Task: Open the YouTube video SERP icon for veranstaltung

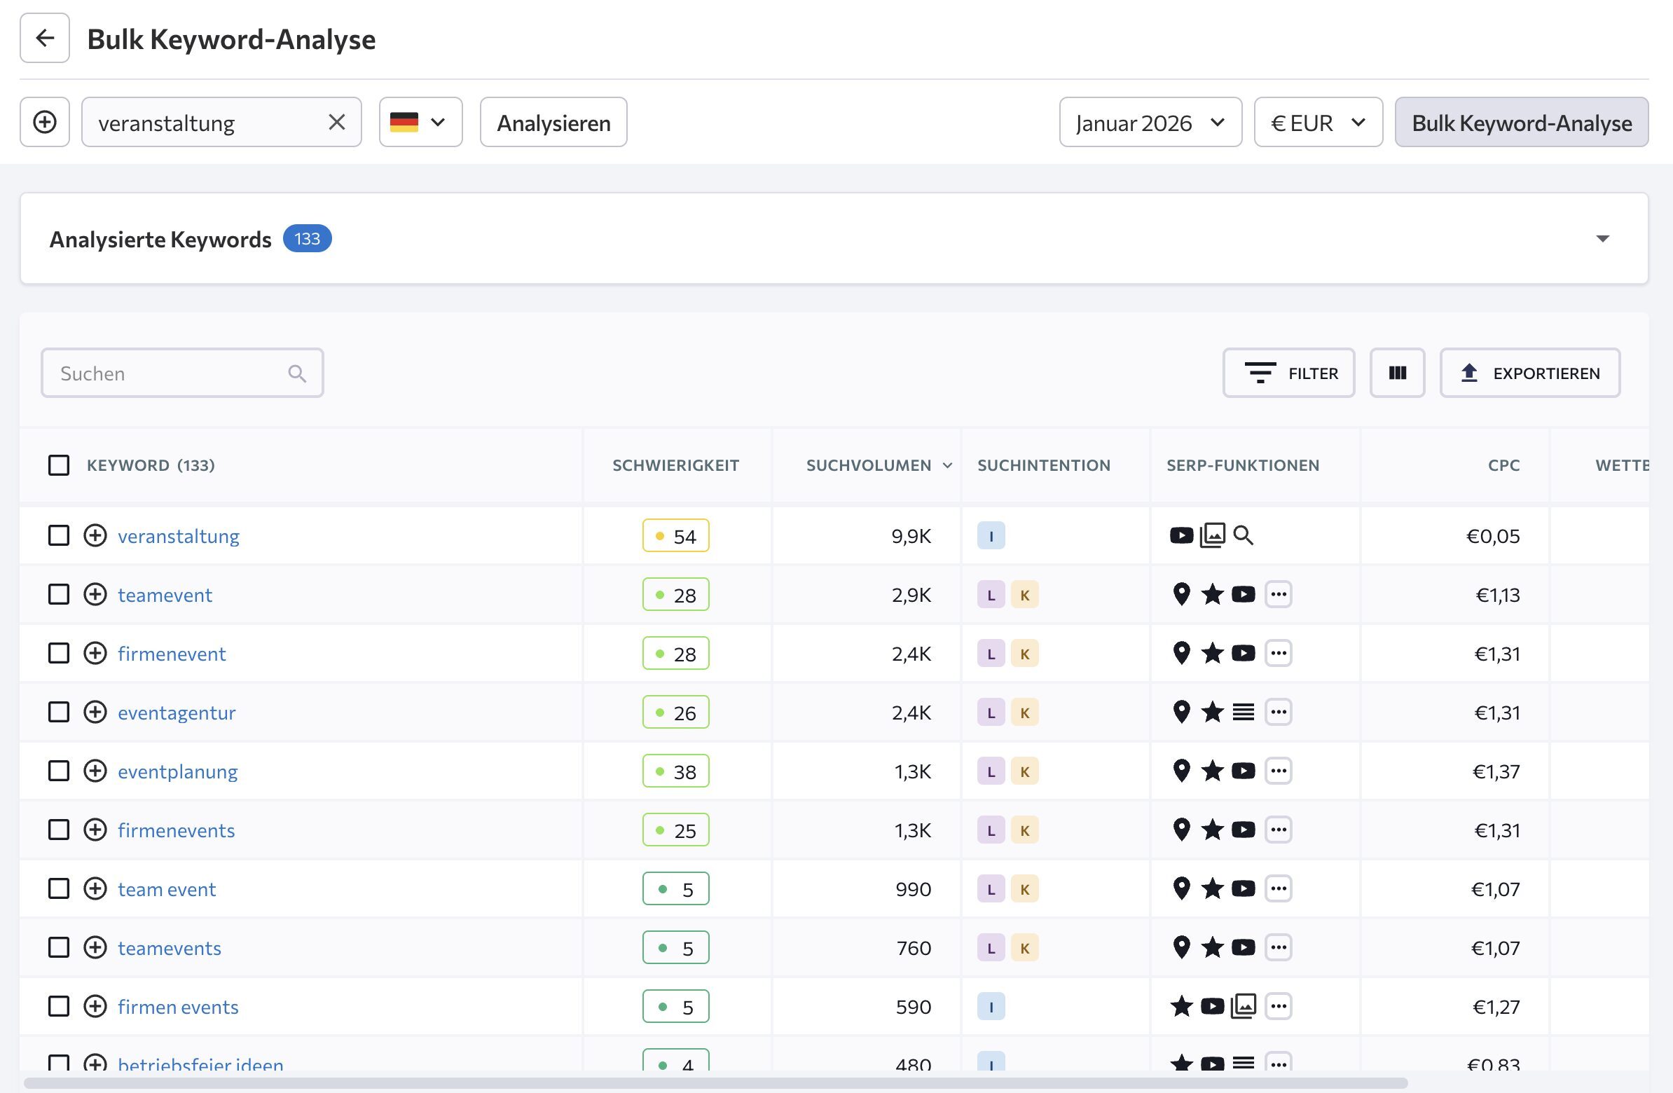Action: pyautogui.click(x=1182, y=535)
